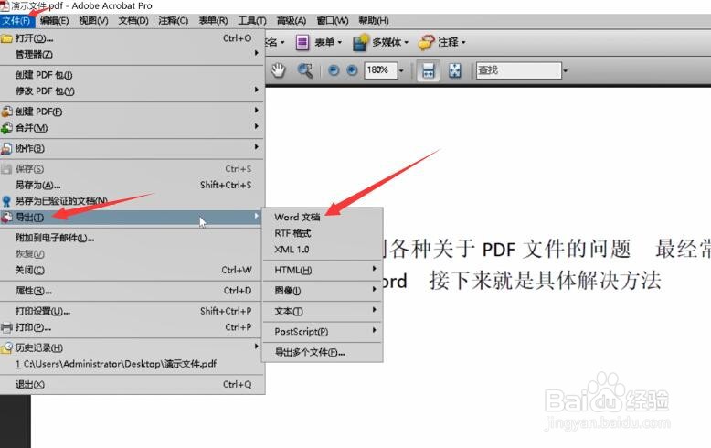Screen dimensions: 711x448
Task: Export as RTF 格式
Action: (x=323, y=233)
